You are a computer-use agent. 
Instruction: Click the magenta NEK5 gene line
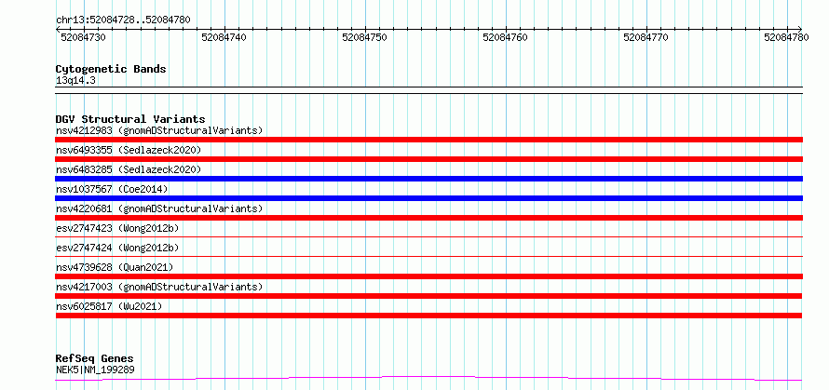[428, 378]
